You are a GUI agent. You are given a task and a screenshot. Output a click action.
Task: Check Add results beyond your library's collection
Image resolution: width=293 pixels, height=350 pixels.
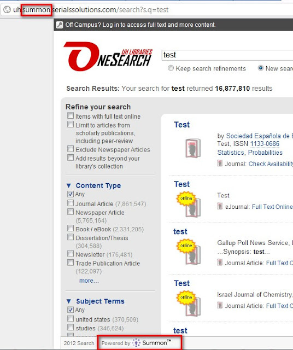pos(71,158)
